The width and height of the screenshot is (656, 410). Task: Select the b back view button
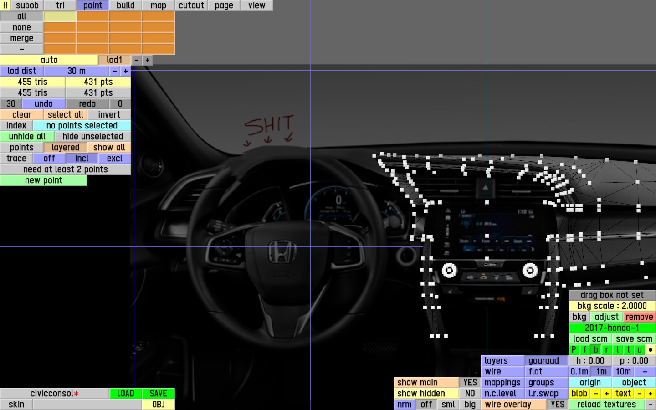point(596,350)
